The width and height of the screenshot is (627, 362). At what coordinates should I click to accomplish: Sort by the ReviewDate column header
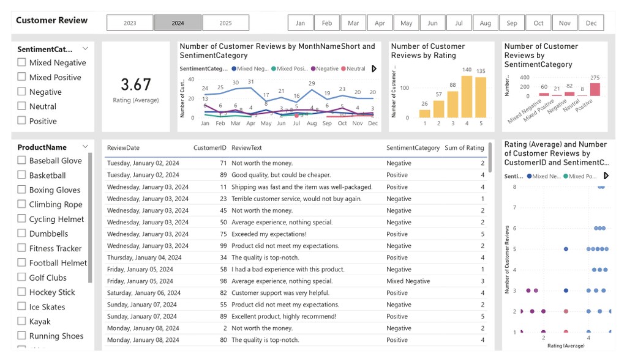[123, 148]
